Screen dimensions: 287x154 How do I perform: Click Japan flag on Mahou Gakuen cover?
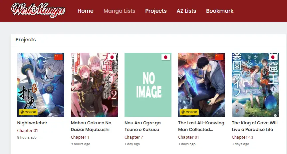click(x=112, y=57)
